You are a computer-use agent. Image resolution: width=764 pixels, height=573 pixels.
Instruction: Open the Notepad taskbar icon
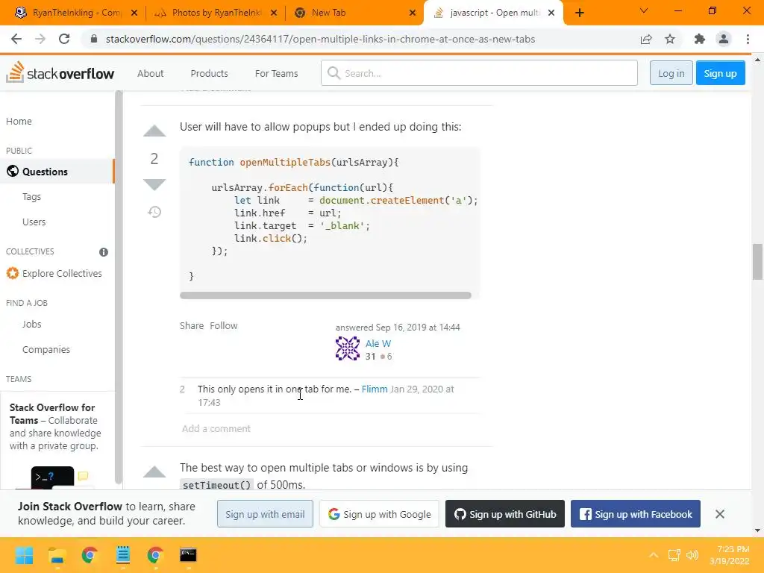tap(123, 555)
